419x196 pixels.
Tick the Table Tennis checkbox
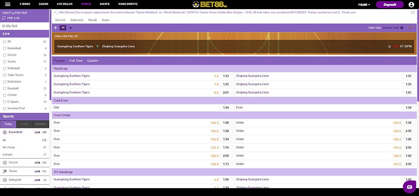click(x=4, y=75)
